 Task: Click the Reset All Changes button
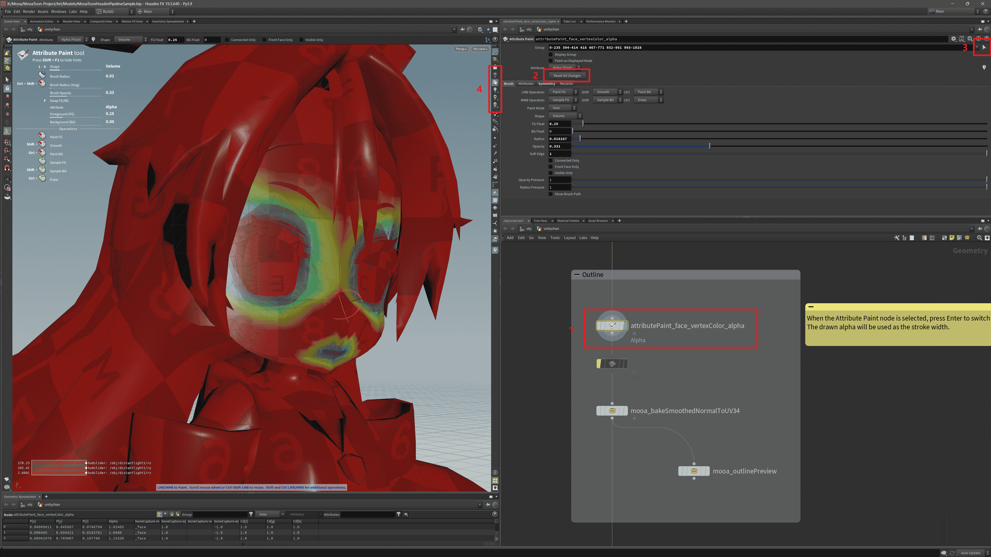567,75
